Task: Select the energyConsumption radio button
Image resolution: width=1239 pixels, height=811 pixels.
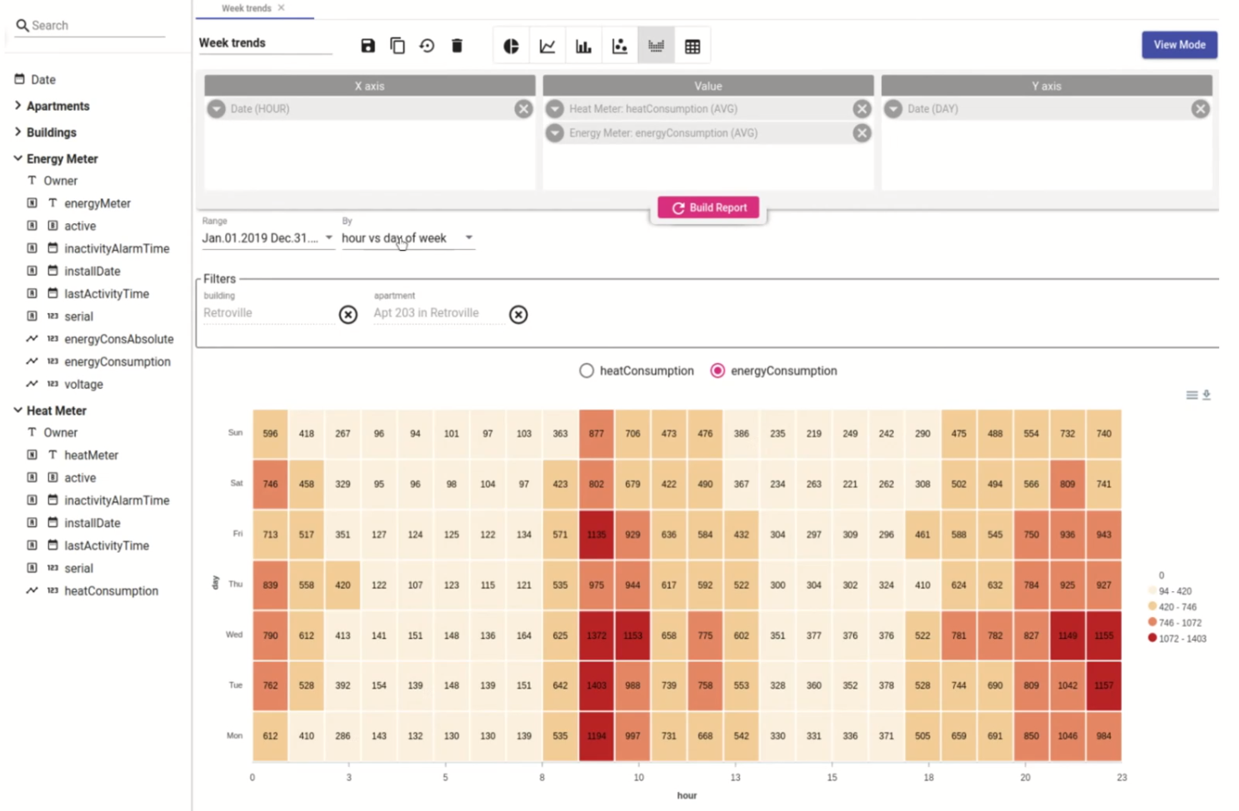Action: [717, 371]
